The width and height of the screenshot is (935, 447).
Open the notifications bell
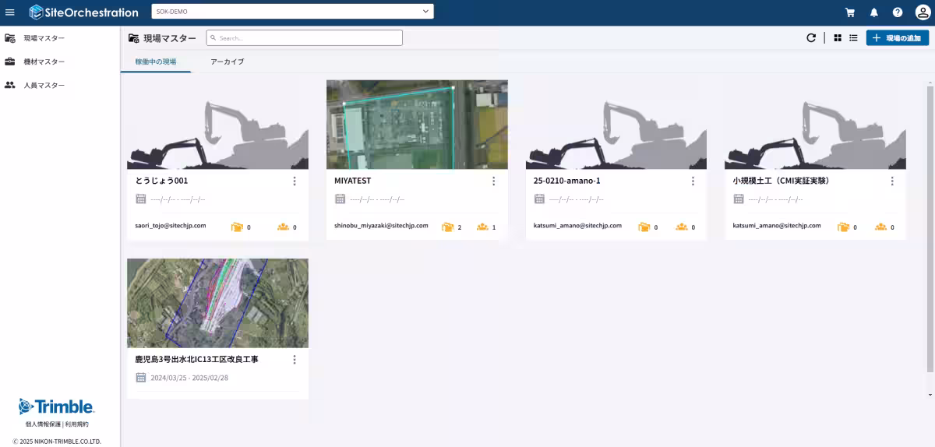click(x=873, y=12)
